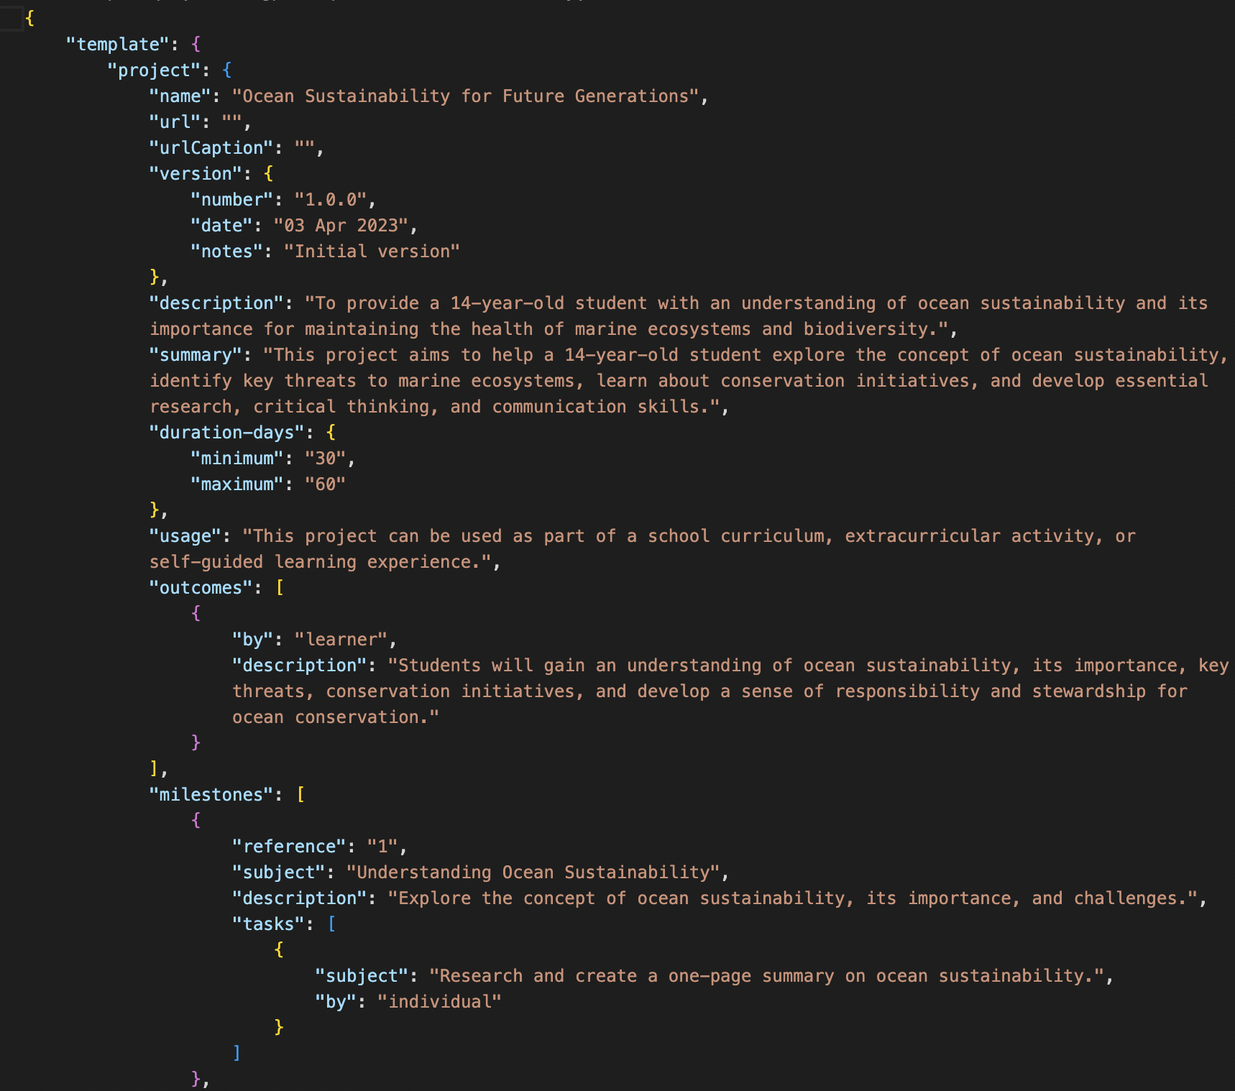Place cursor on the "project" key
This screenshot has width=1235, height=1091.
pos(154,70)
